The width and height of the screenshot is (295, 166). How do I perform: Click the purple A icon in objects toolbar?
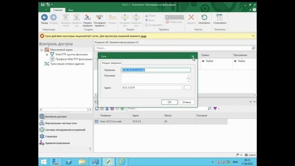click(x=112, y=109)
